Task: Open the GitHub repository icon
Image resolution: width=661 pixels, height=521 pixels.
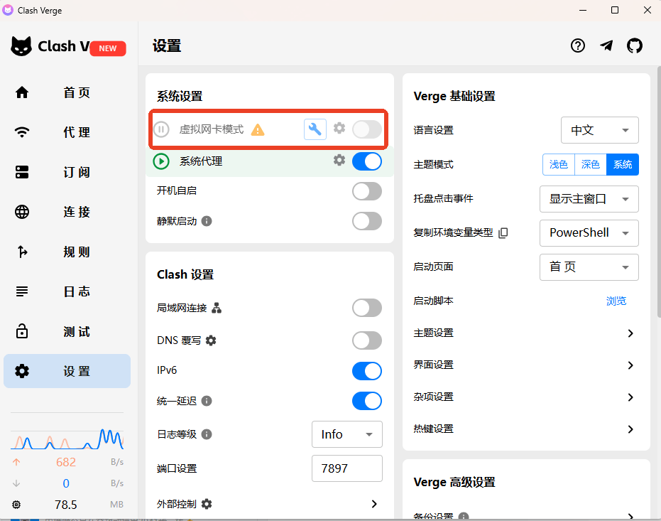Action: [634, 46]
